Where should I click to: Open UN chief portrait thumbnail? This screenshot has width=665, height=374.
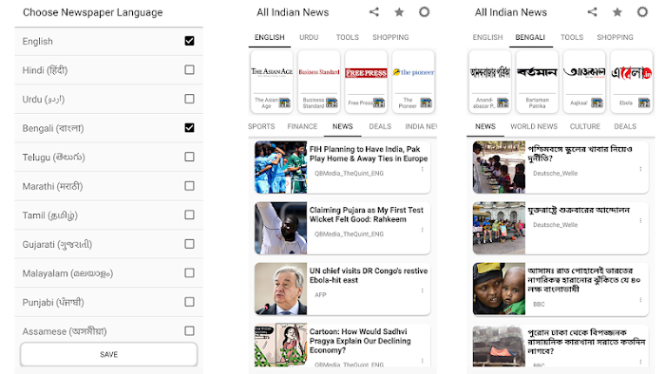280,289
